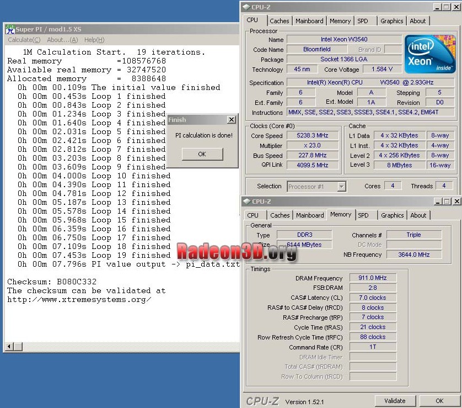Click the Intel Xeon inside logo
462x408 pixels.
[x=430, y=54]
